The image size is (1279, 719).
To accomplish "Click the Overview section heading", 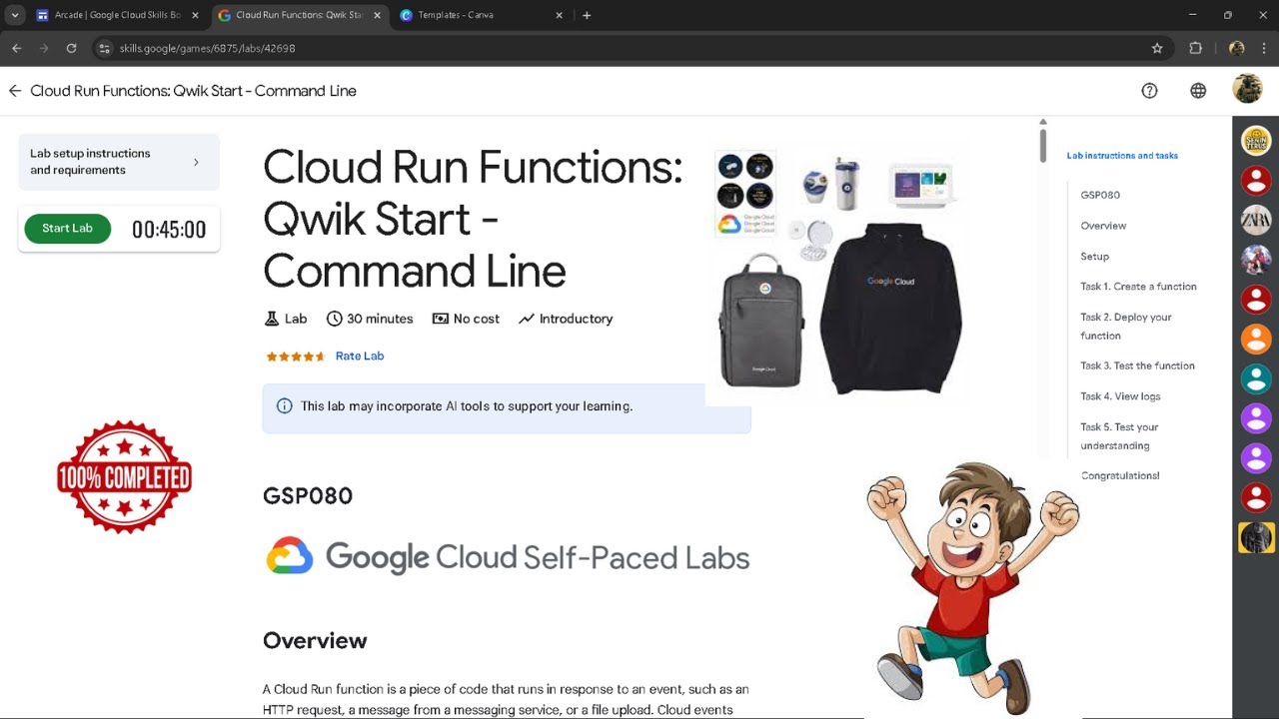I will tap(315, 640).
